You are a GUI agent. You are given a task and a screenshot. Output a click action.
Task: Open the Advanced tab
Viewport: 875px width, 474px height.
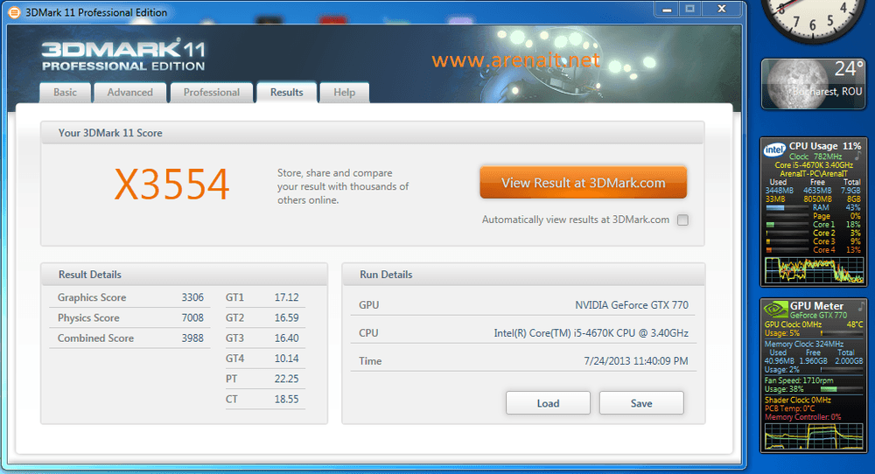click(129, 93)
